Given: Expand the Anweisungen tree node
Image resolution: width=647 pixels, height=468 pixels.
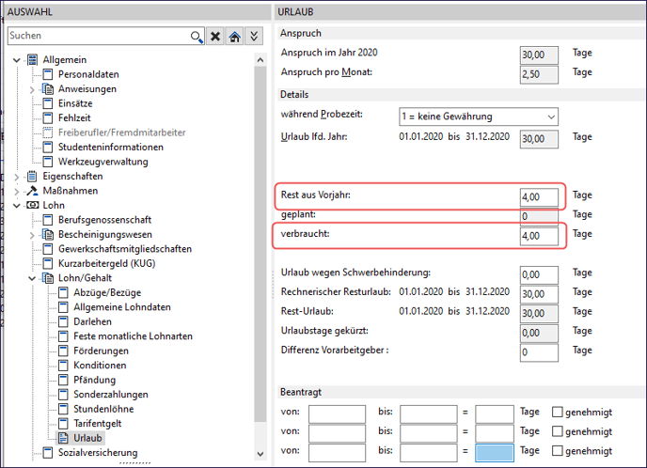Looking at the screenshot, I should point(32,89).
